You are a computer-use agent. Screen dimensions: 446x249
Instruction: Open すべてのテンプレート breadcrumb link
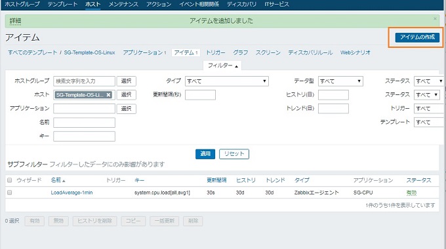pyautogui.click(x=32, y=52)
